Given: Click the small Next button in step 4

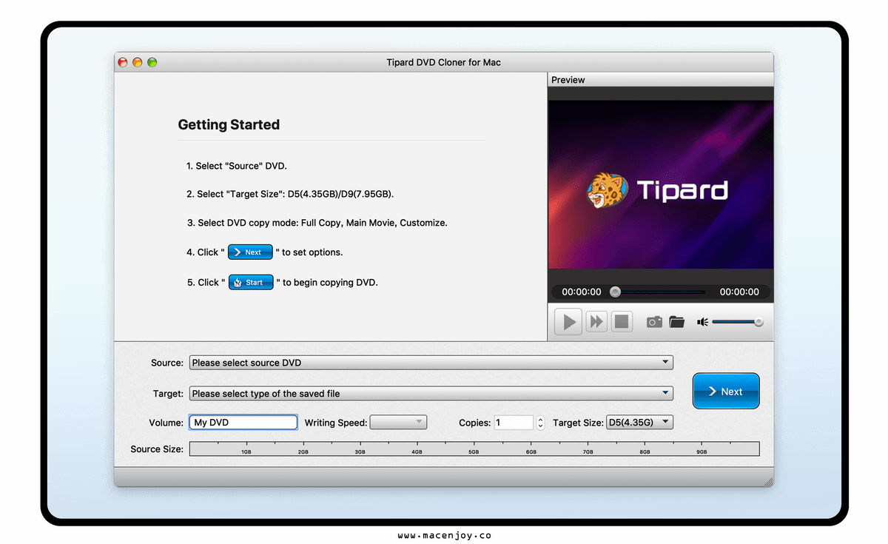Looking at the screenshot, I should tap(250, 252).
